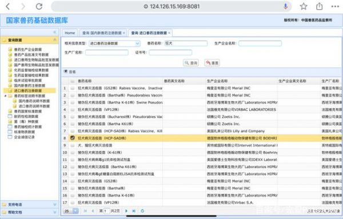Open 企业诚信记录 tree item
This screenshot has height=219, width=343.
pos(24,137)
